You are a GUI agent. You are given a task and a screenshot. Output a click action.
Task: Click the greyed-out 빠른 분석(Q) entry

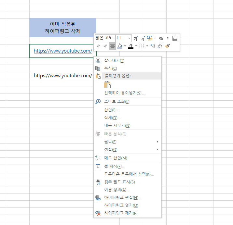tap(128, 134)
